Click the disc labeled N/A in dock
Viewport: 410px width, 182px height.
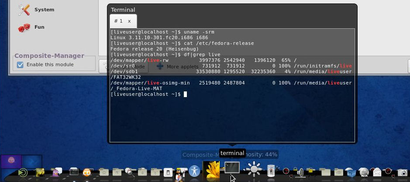coord(364,172)
